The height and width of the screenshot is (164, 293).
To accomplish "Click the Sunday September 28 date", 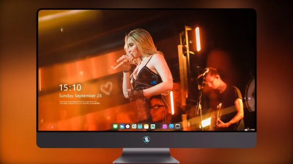I will click(80, 96).
